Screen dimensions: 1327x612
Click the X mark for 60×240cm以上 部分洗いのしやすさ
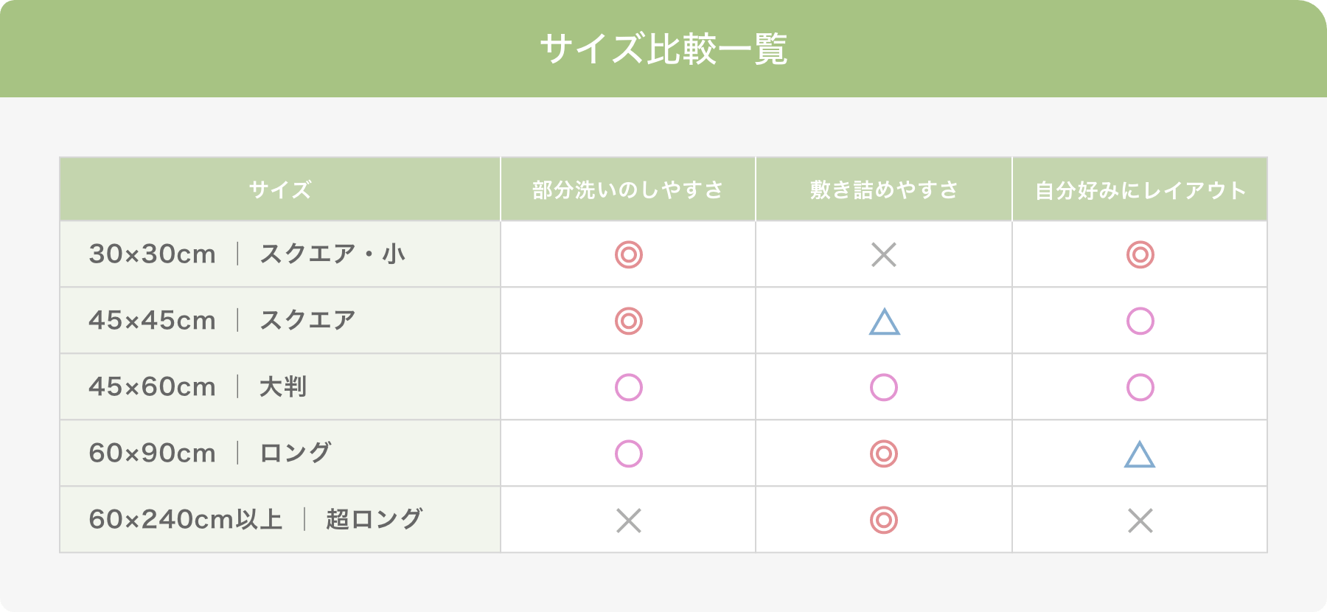[x=629, y=521]
